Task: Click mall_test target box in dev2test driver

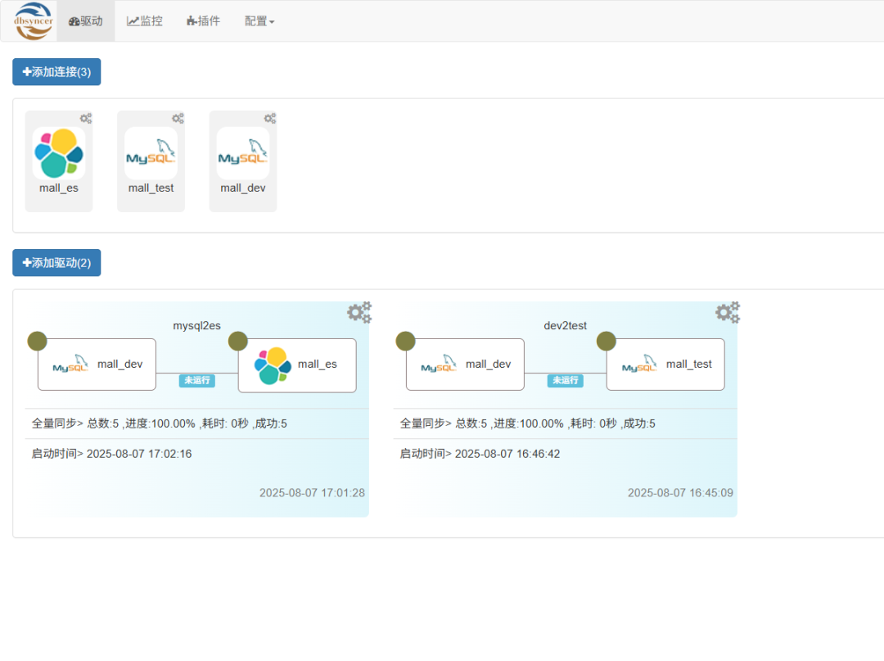Action: [665, 364]
